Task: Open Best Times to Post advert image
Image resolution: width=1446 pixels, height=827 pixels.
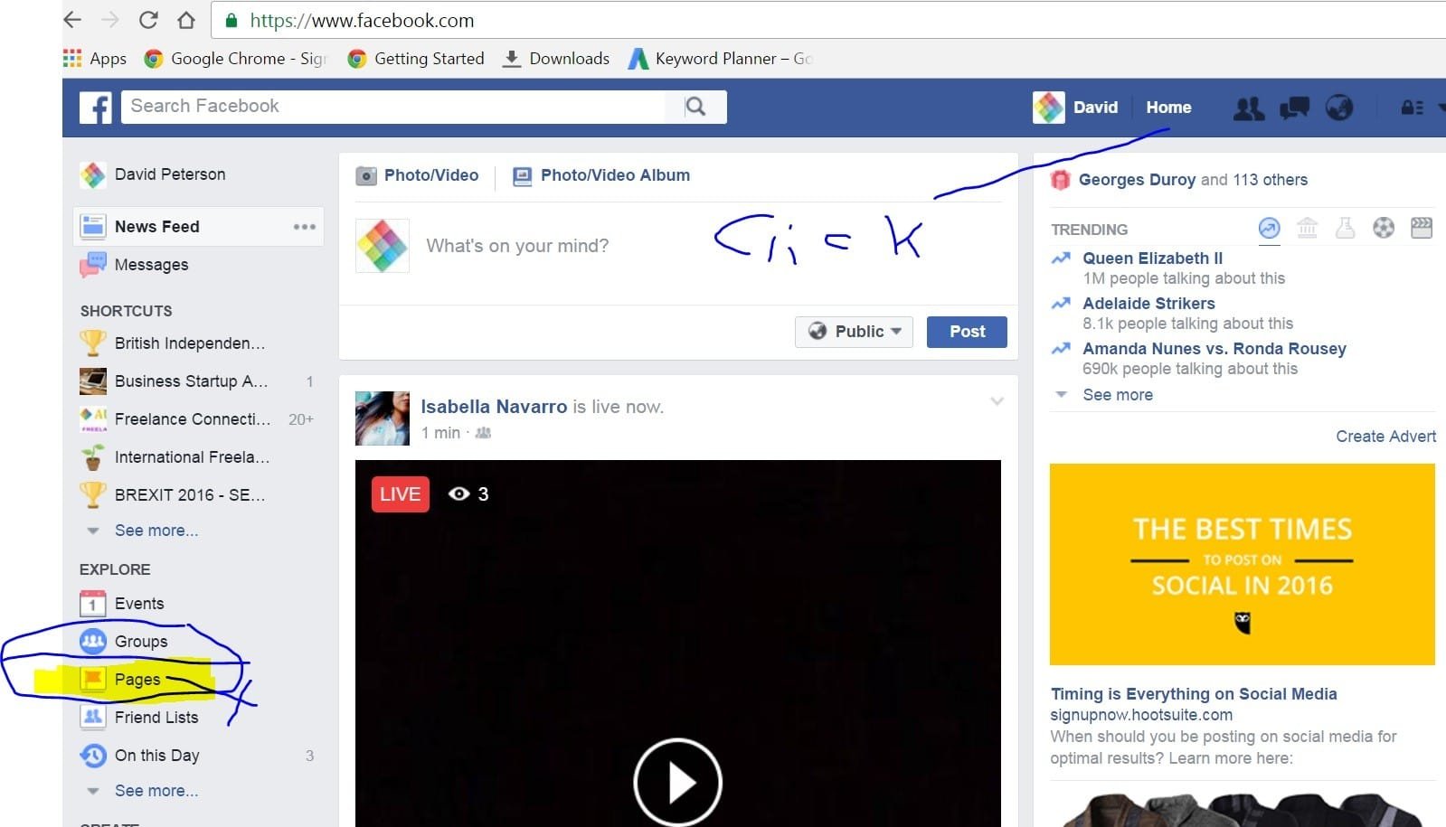Action: point(1242,564)
